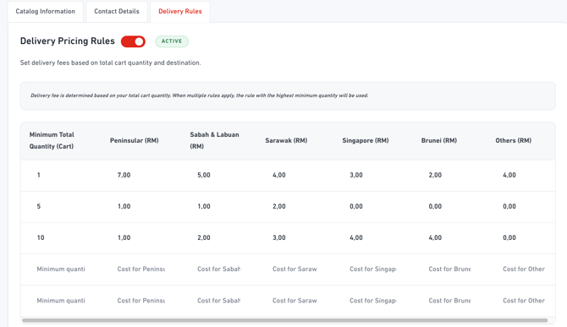Click last row Cost for Singapore field

(x=373, y=301)
